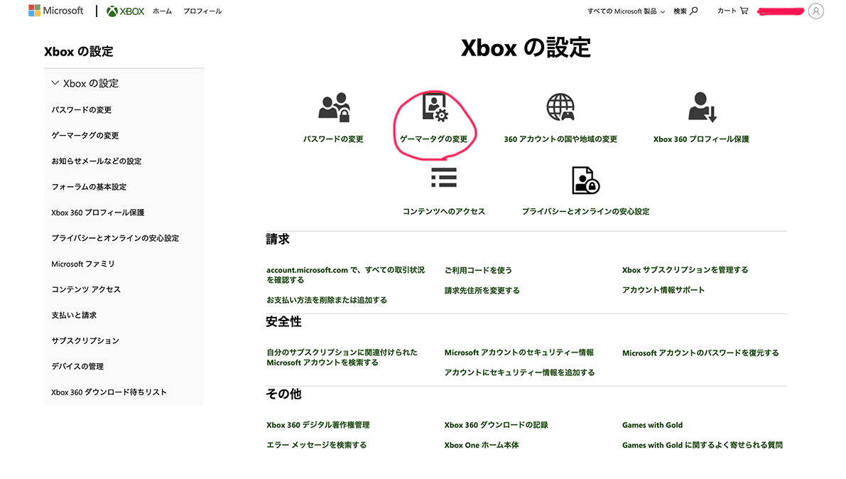Open the Games with Gold link

click(652, 424)
